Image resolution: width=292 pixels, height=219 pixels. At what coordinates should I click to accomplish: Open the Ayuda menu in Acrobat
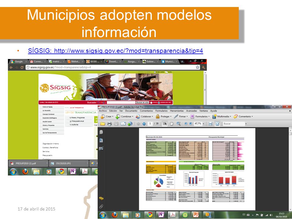coord(214,111)
